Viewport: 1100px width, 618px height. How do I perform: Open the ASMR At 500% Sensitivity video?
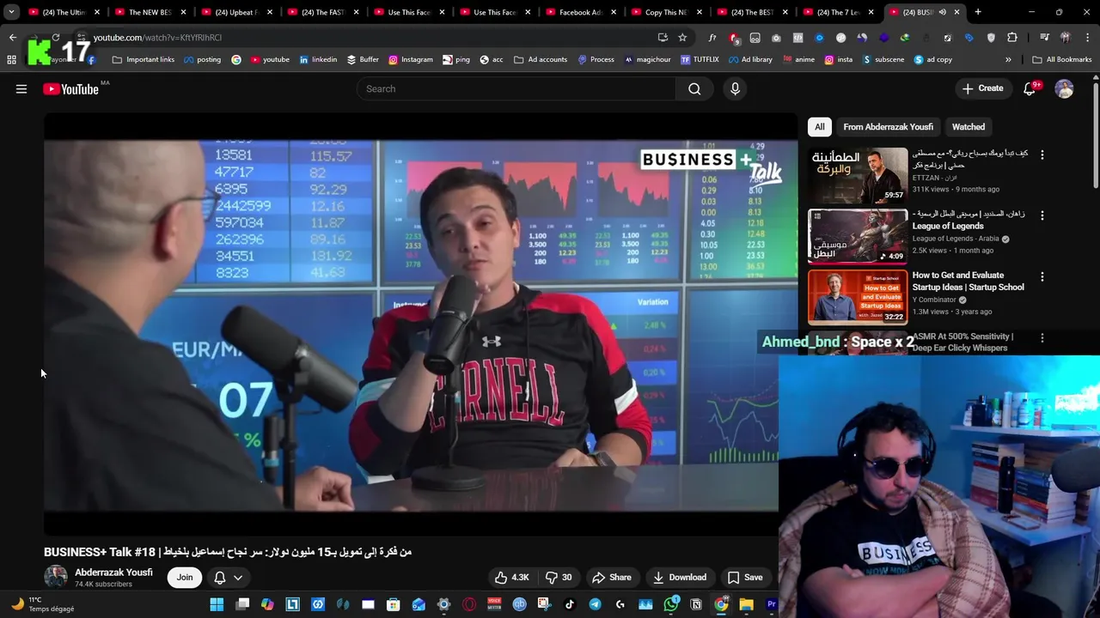pos(962,342)
